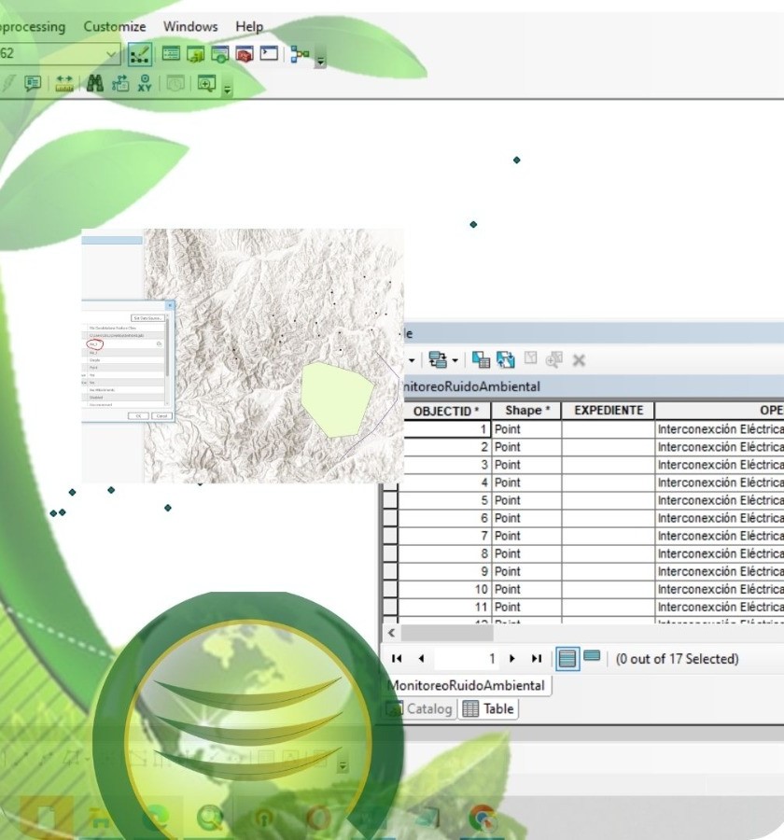Screen dimensions: 784x840
Task: Select the Go To XY tool
Action: coord(145,84)
